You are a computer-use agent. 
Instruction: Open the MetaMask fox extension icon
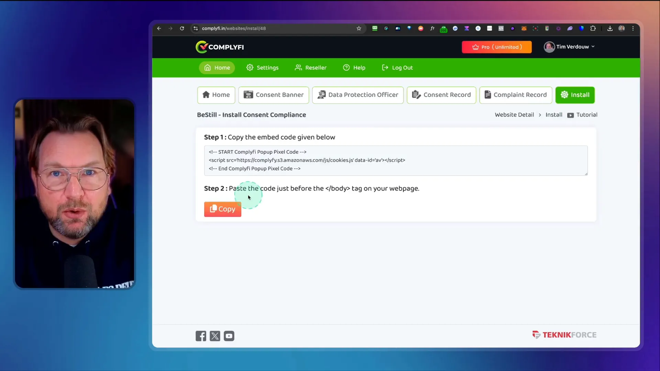coord(524,28)
